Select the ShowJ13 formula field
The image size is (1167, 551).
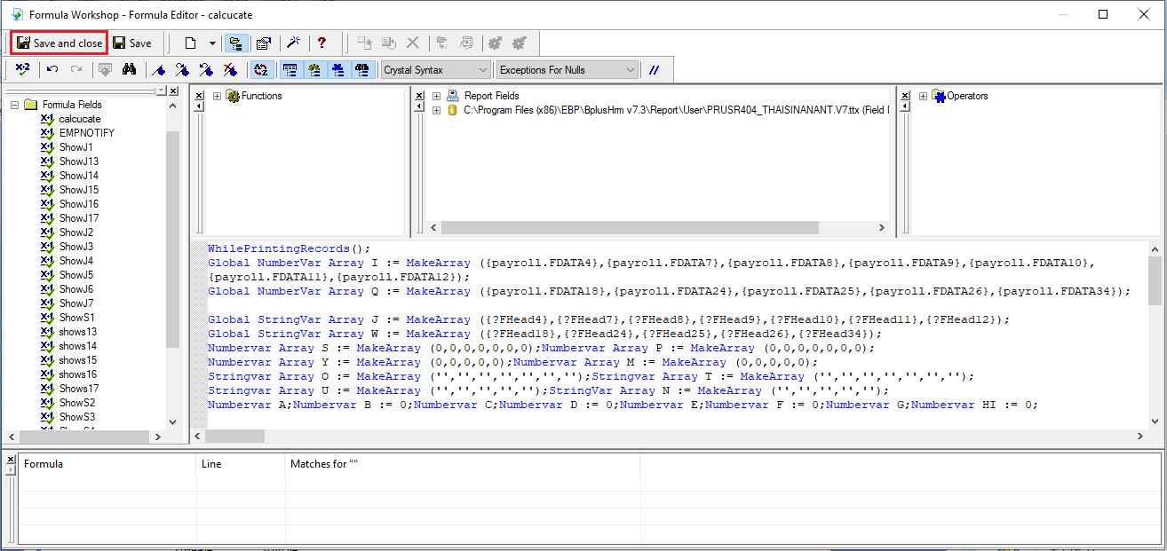(78, 161)
